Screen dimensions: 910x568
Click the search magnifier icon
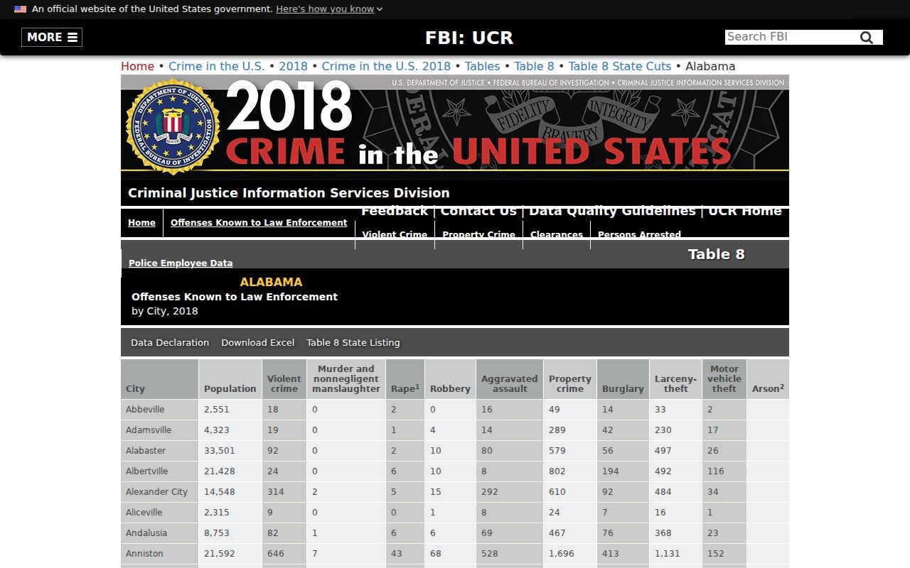tap(866, 38)
